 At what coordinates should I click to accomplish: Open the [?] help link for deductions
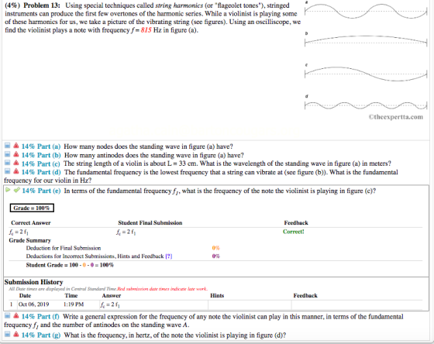click(x=169, y=256)
